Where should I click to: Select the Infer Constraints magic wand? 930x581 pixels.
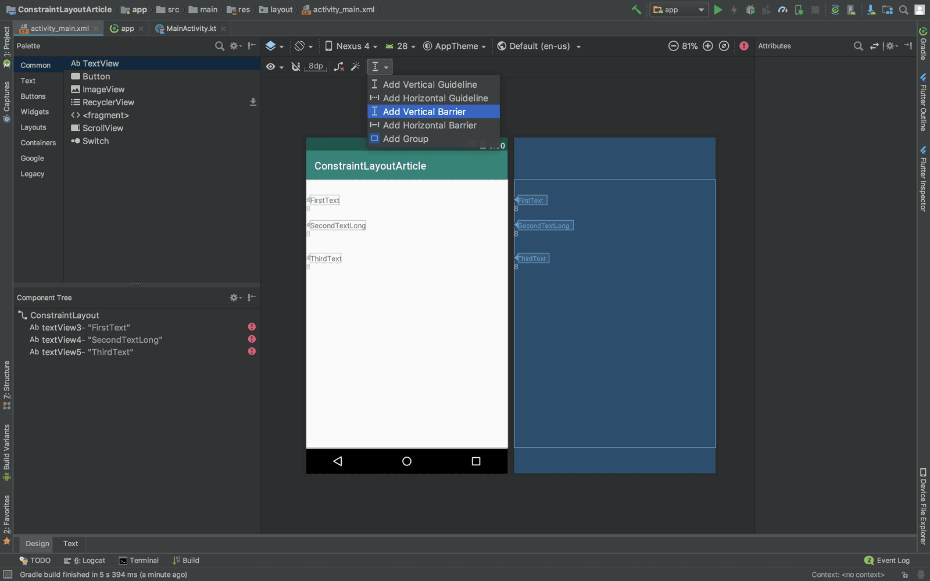point(356,67)
